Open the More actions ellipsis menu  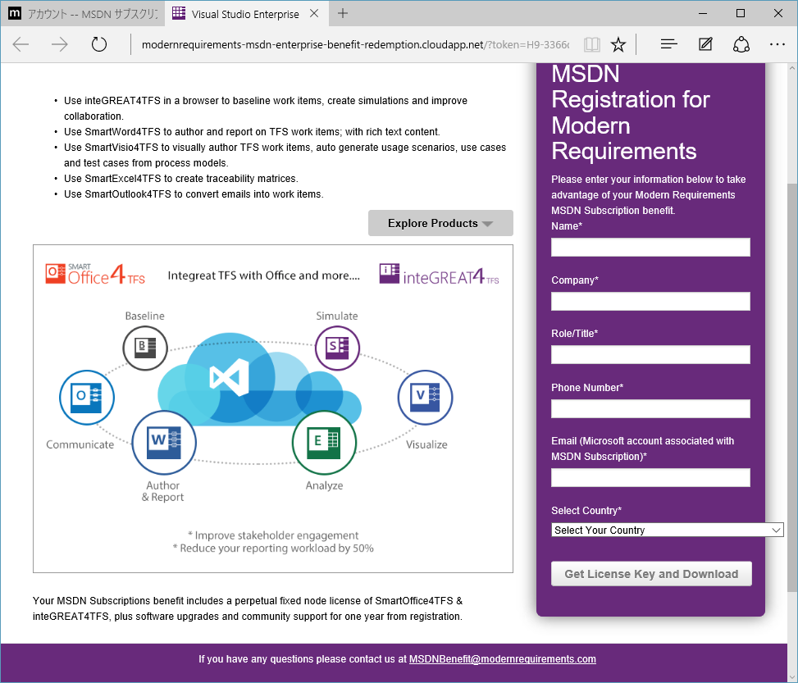pyautogui.click(x=777, y=45)
